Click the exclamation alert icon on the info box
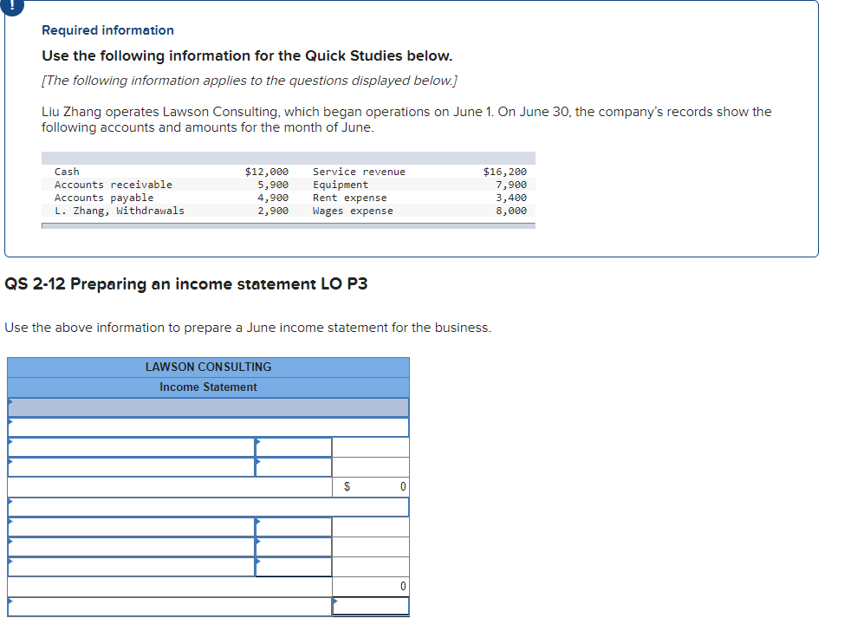The height and width of the screenshot is (631, 844). (x=13, y=5)
